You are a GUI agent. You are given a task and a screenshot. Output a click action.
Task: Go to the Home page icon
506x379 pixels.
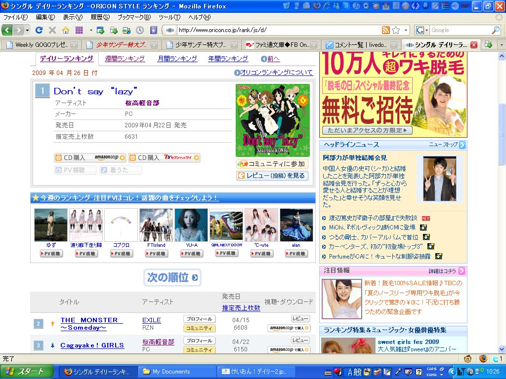(66, 30)
